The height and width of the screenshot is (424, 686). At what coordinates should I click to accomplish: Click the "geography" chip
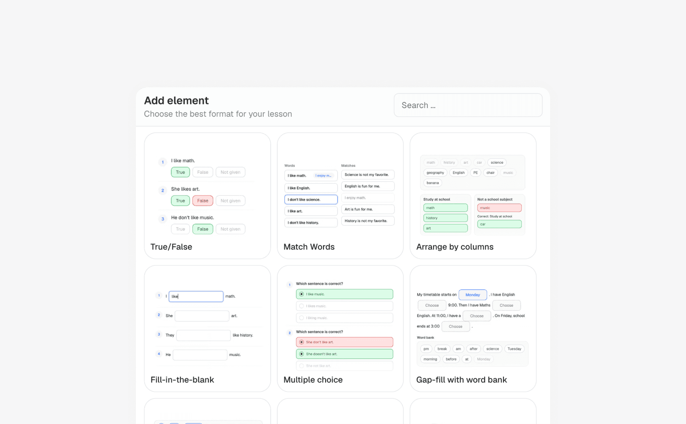pos(435,173)
